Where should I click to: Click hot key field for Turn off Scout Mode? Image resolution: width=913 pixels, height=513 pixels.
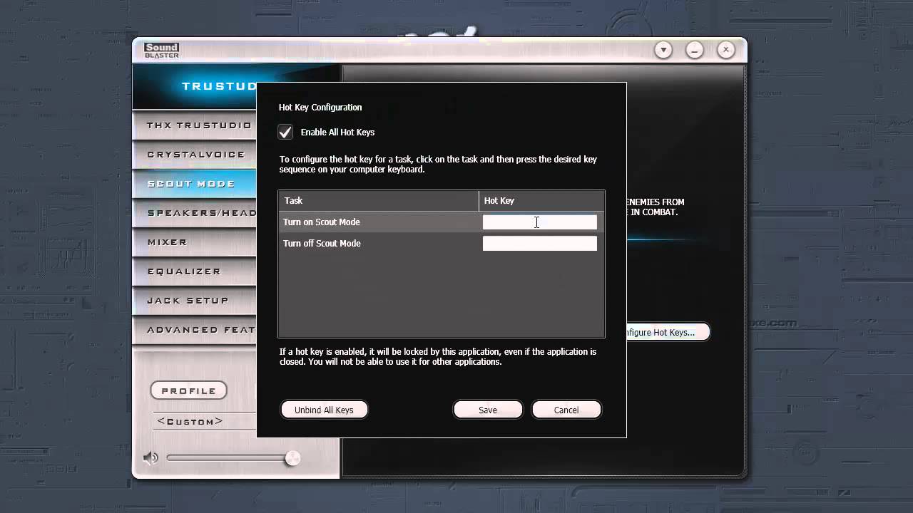540,244
